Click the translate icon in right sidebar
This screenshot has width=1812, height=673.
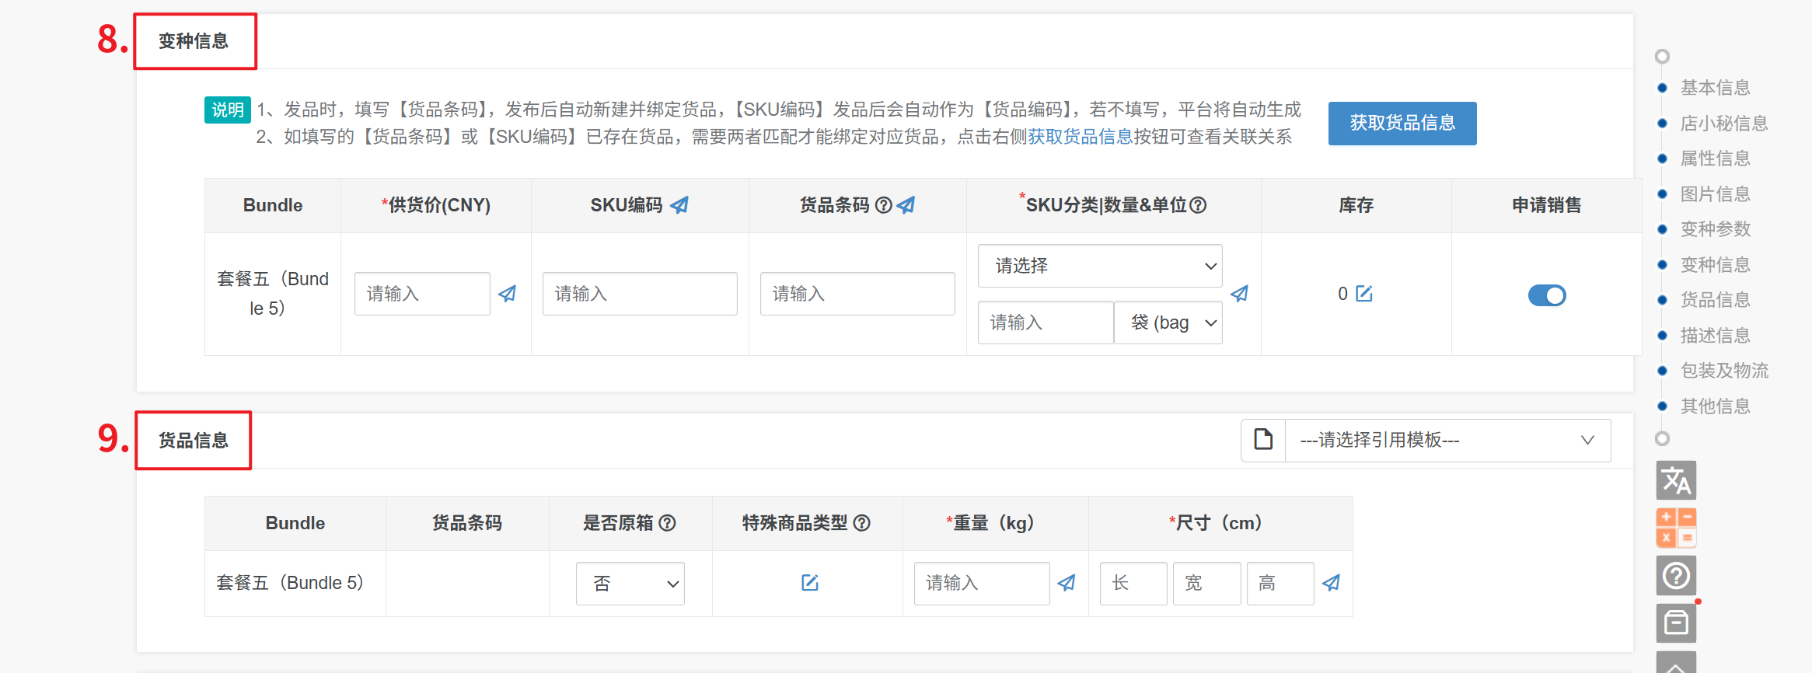[x=1675, y=481]
